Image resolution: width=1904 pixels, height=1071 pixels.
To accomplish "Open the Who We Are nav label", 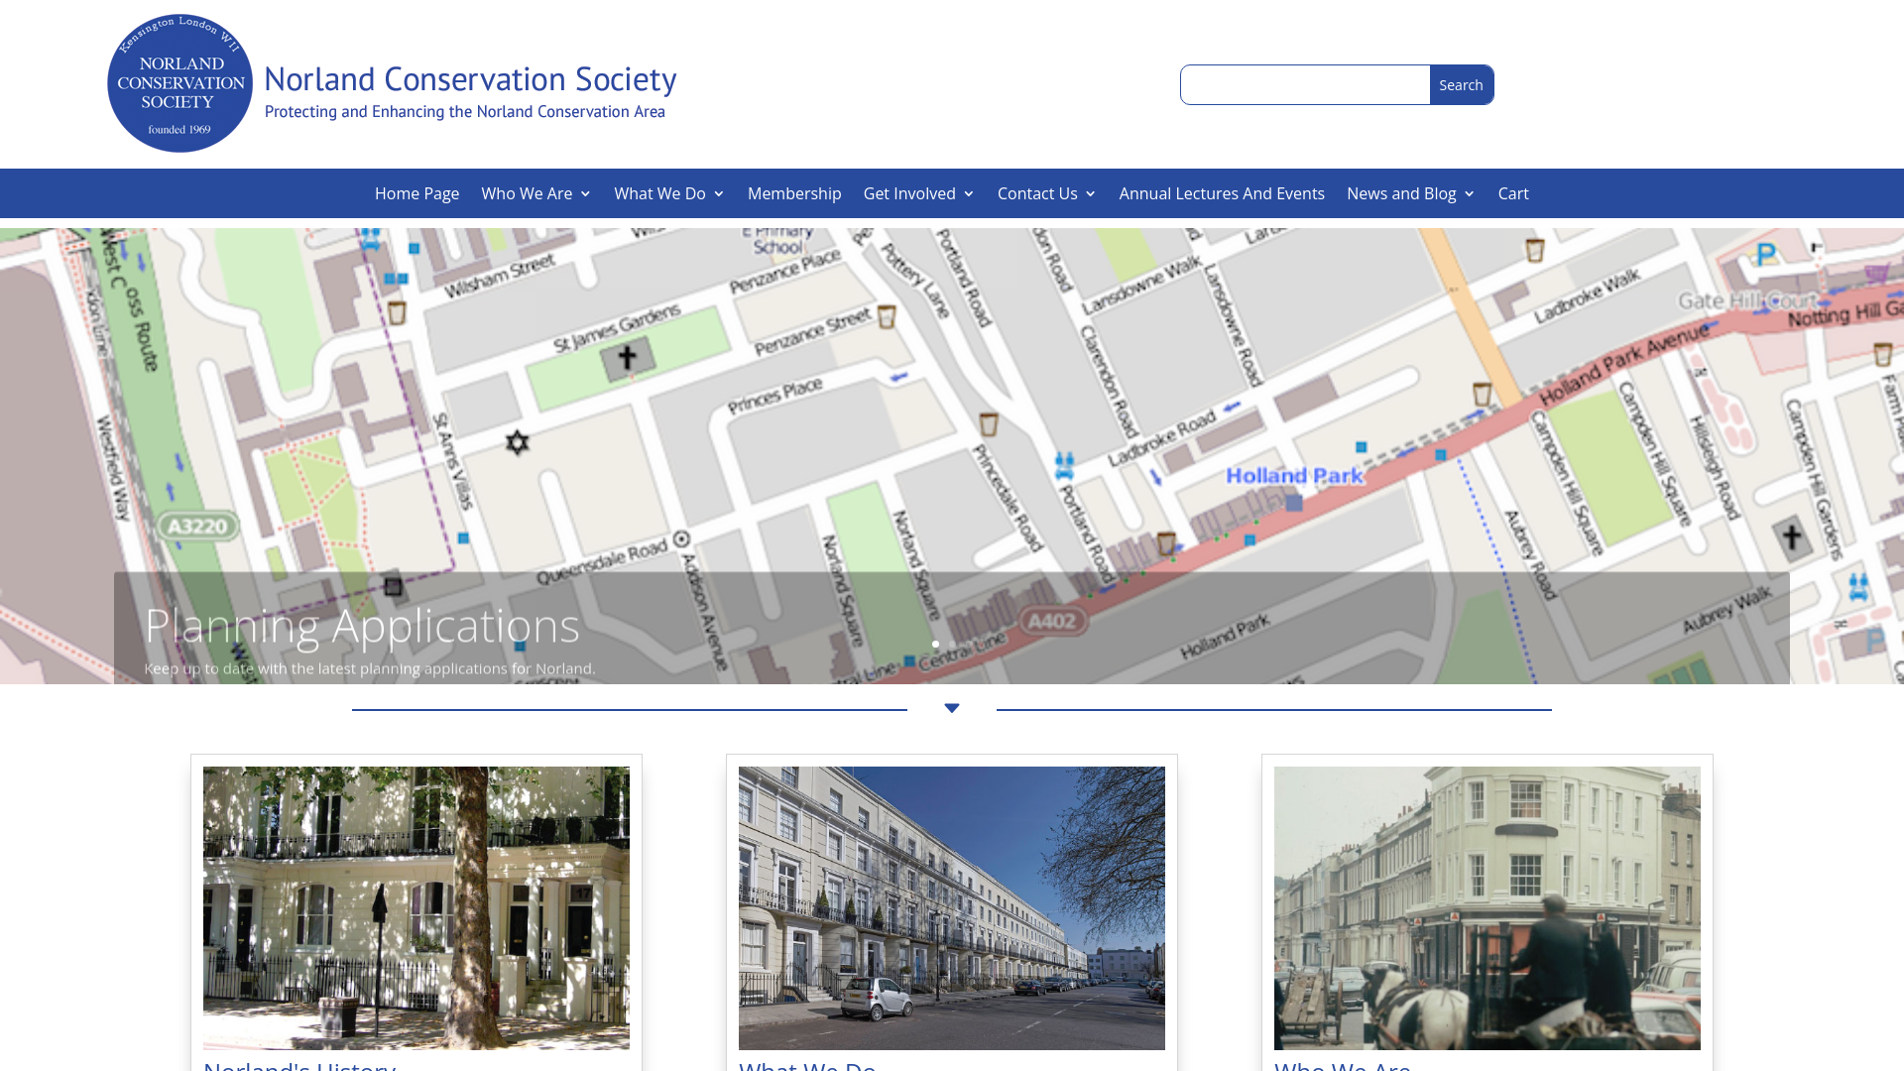I will (x=527, y=193).
